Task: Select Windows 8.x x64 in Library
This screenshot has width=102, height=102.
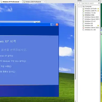Action: coord(90,30)
